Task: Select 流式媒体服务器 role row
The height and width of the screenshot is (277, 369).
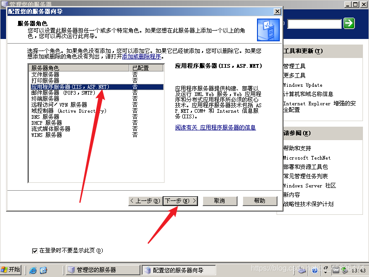Action: point(97,129)
